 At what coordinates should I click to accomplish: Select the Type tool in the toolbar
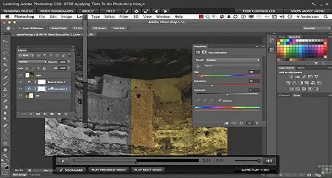coord(5,132)
